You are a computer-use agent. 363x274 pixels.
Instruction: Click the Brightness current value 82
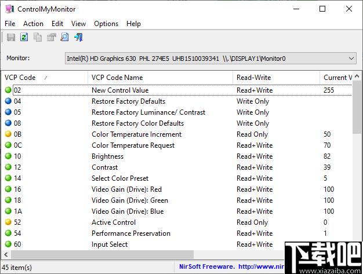point(327,156)
